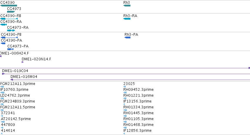250x135 pixels.
Task: Open the FGM212A11.3prime EST label
Action: pyautogui.click(x=18, y=84)
